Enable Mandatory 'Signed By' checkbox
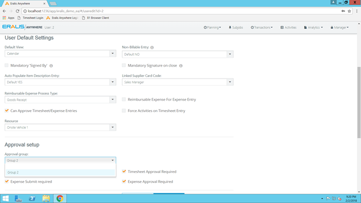361x203 pixels. pyautogui.click(x=6, y=66)
